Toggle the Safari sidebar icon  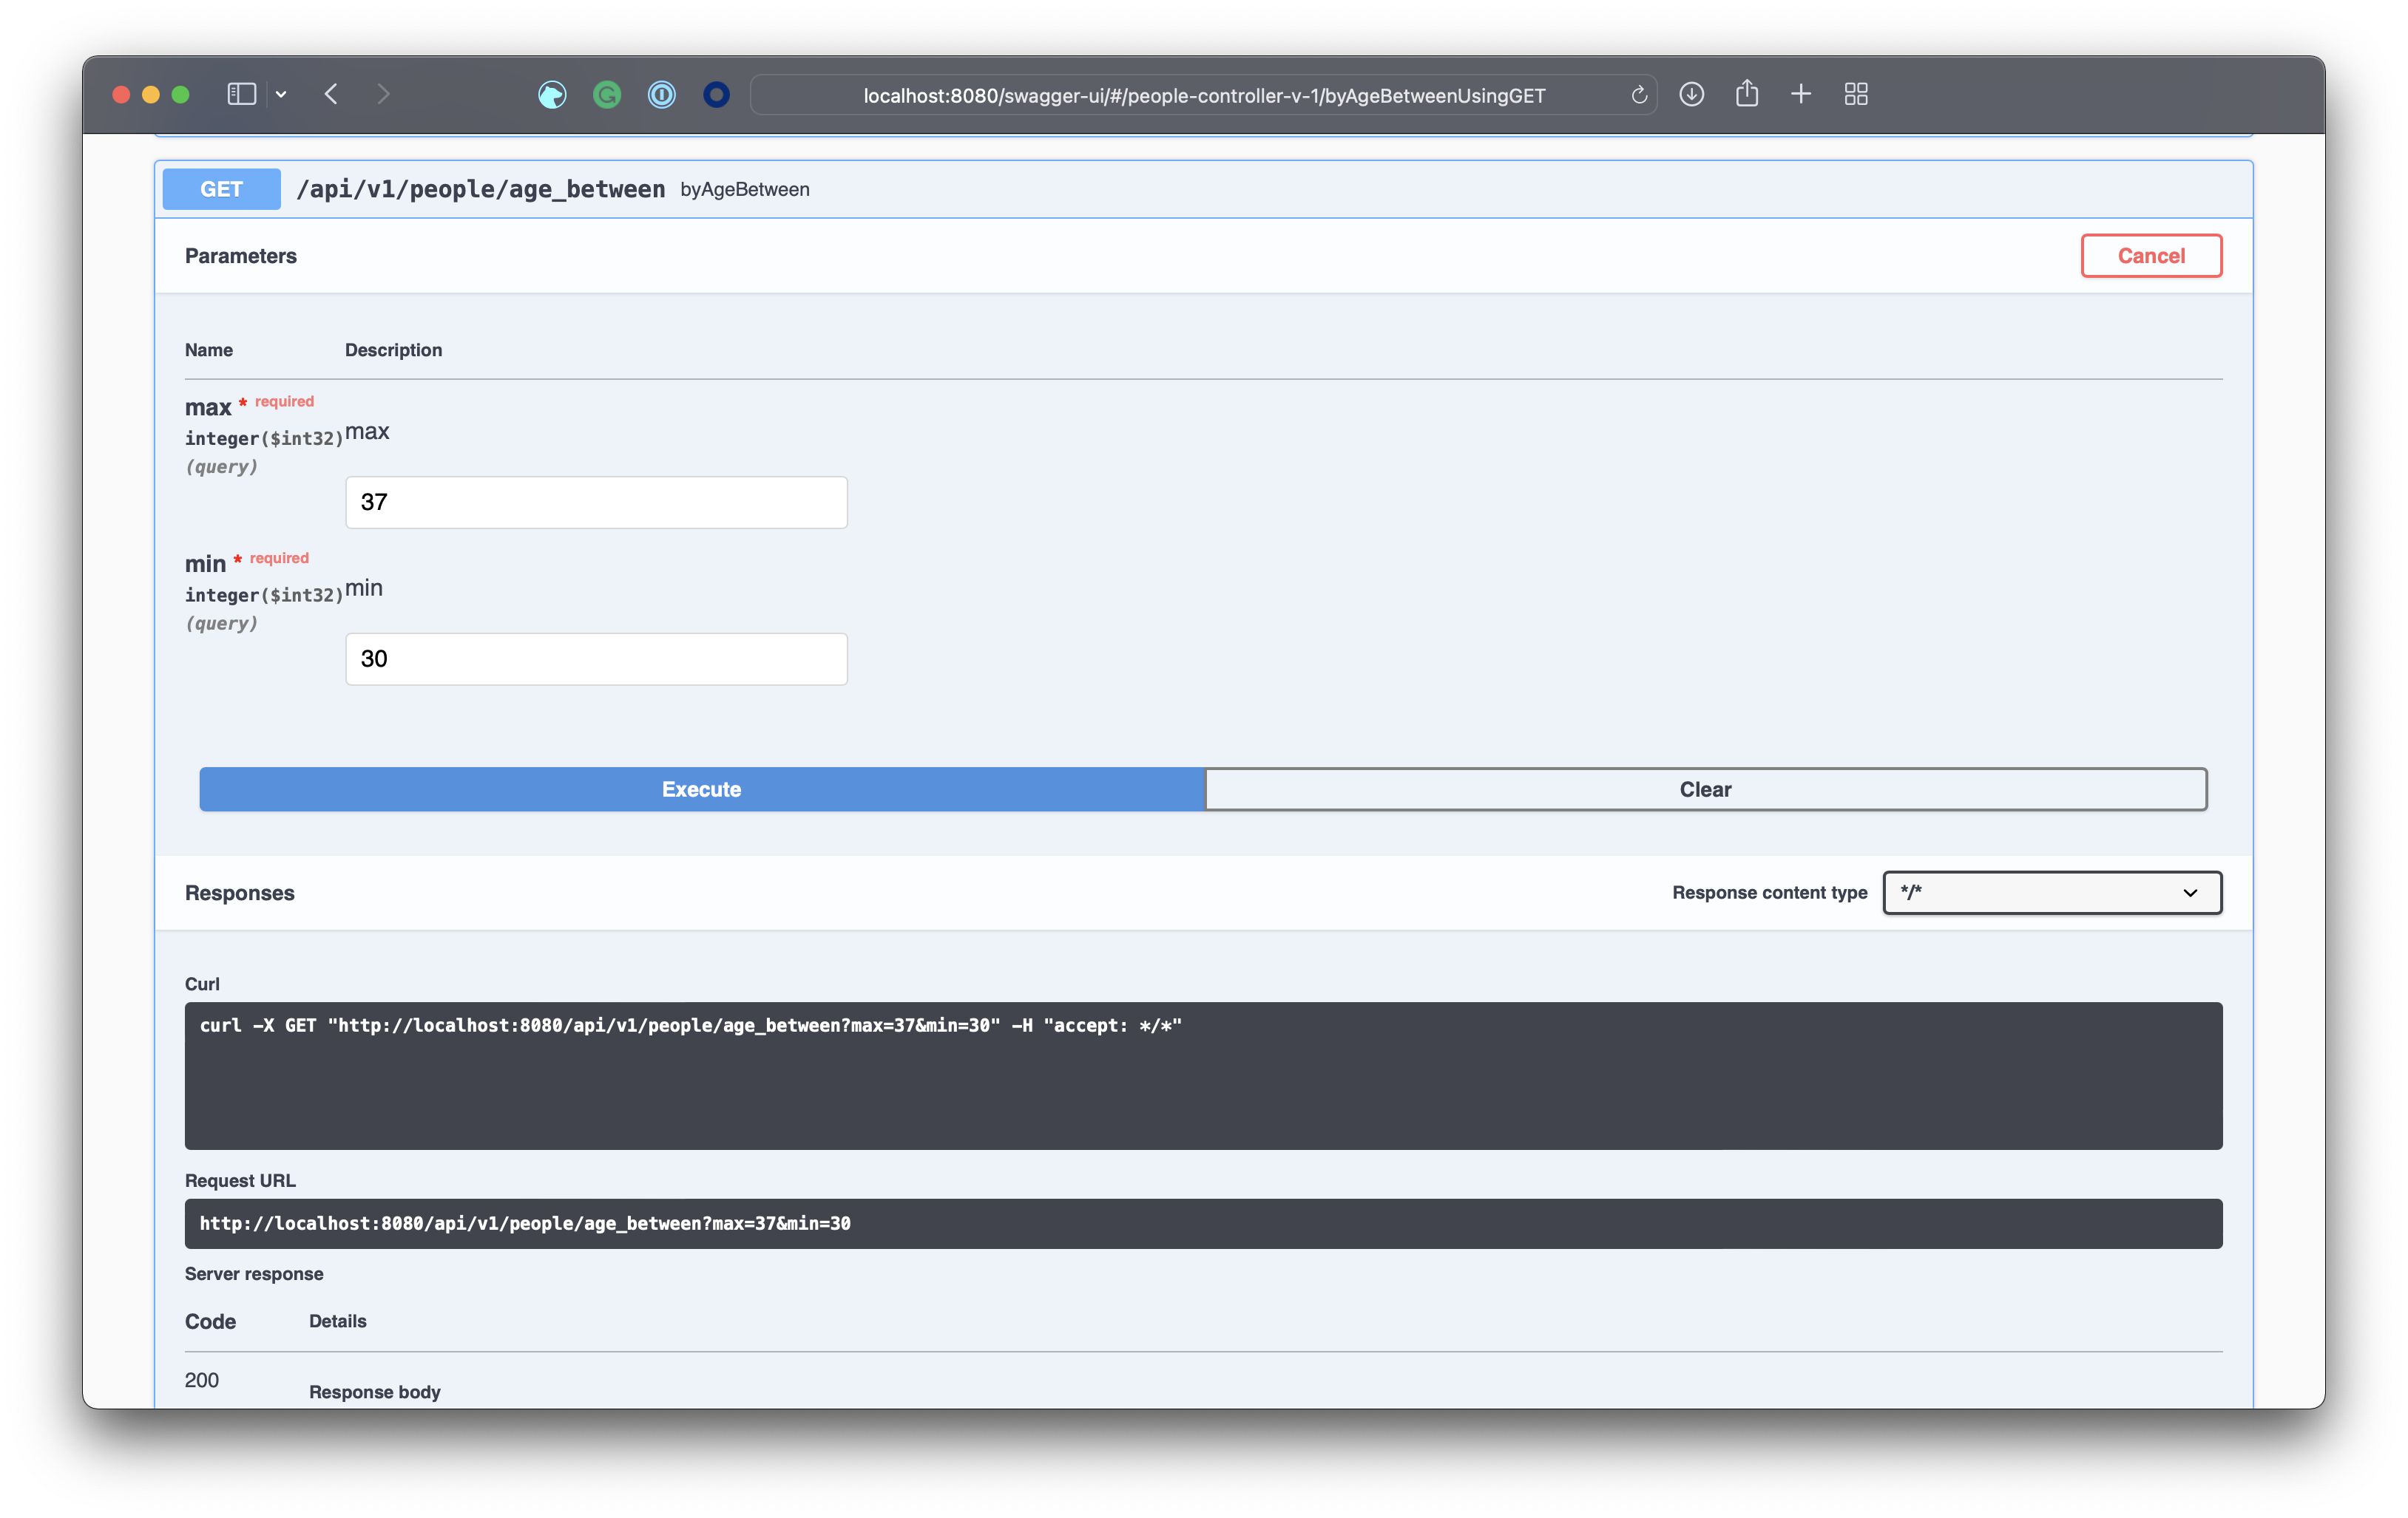click(241, 94)
